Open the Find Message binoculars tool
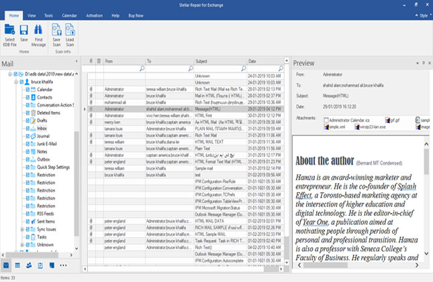Image resolution: width=433 pixels, height=282 pixels. (38, 29)
